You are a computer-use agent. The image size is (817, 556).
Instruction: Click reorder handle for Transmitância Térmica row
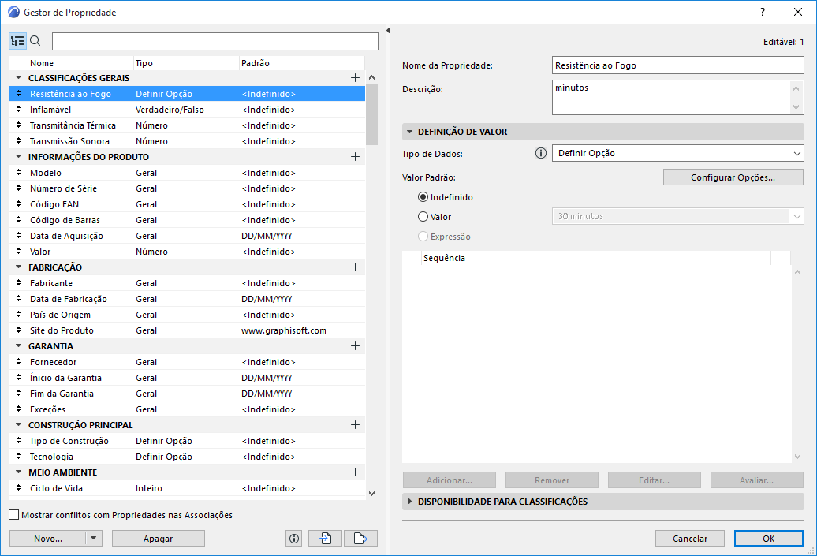[x=19, y=125]
